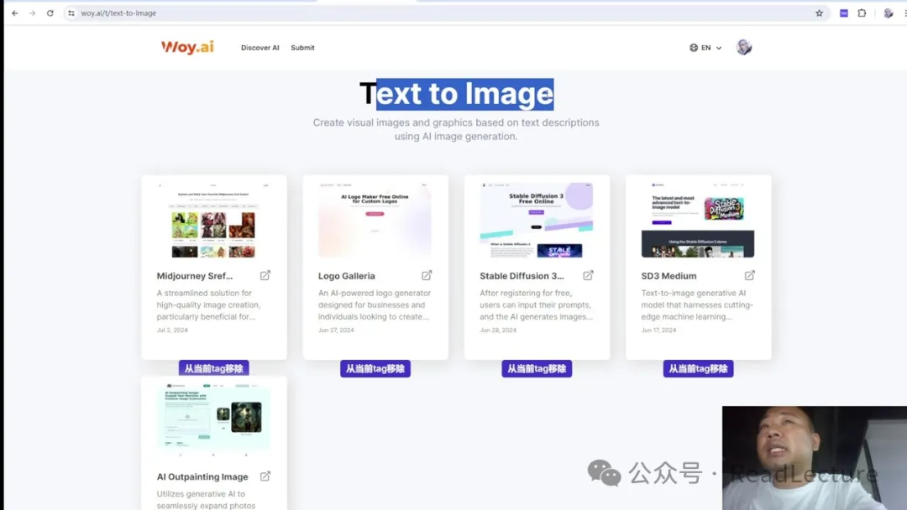Click the Woy.ai logo
This screenshot has height=510, width=907.
pyautogui.click(x=187, y=47)
